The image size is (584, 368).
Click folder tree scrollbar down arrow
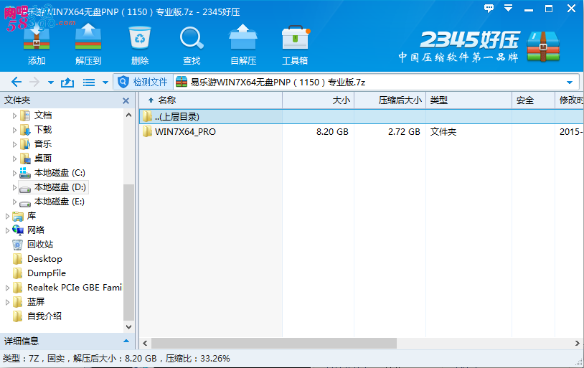128,327
